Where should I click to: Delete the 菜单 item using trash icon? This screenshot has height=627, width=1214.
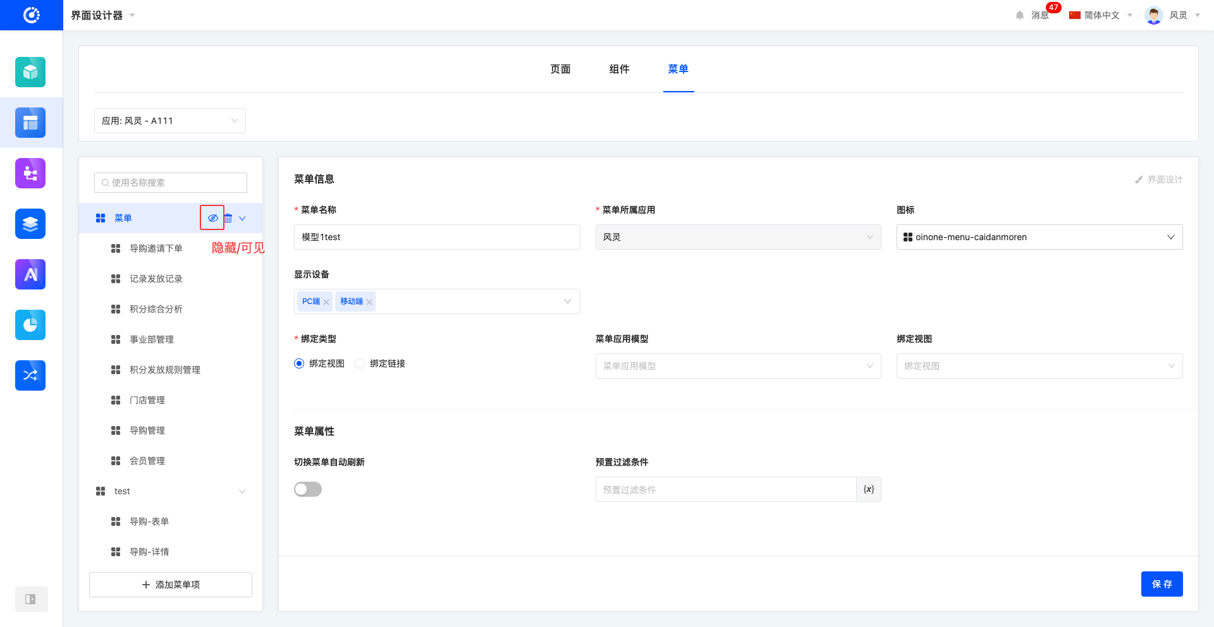(228, 218)
